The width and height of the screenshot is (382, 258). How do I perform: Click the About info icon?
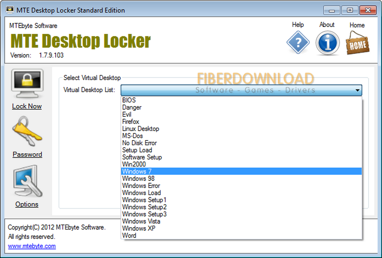pos(328,43)
